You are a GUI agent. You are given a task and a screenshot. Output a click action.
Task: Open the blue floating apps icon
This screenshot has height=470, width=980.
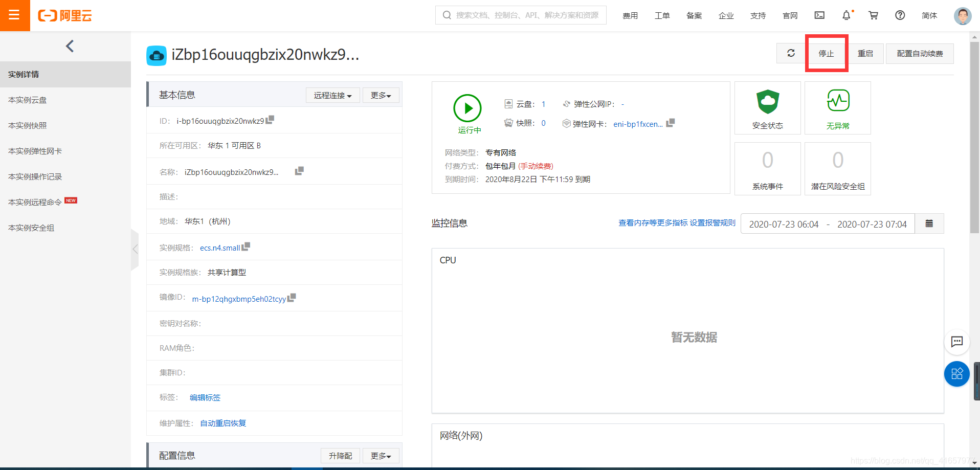point(957,374)
